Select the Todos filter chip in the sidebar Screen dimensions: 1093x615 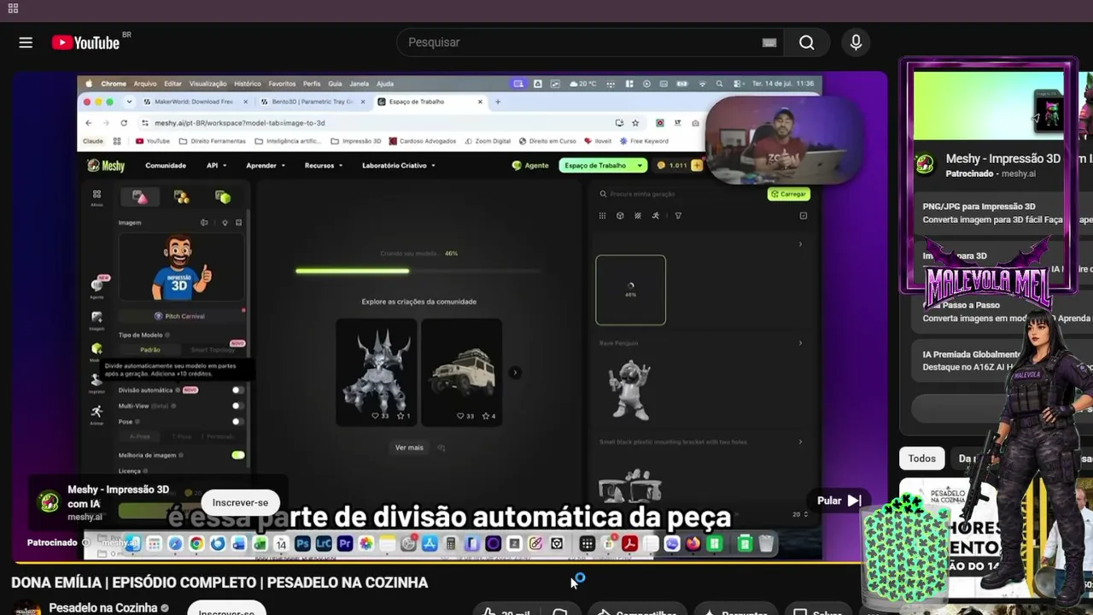921,459
